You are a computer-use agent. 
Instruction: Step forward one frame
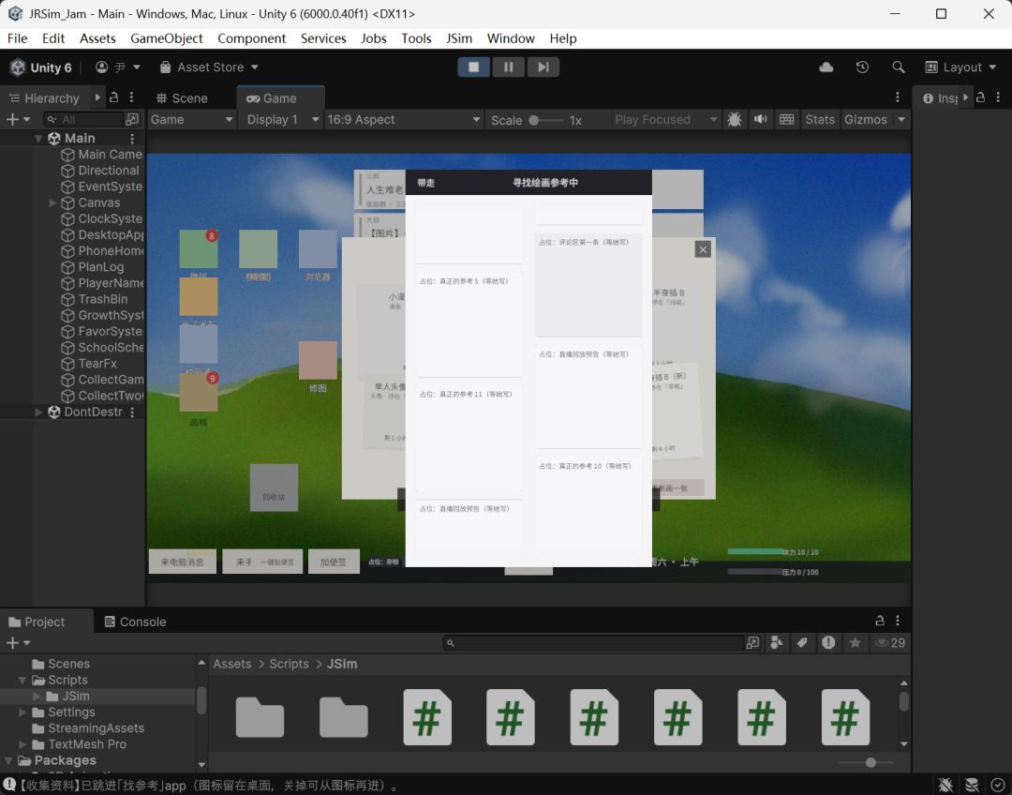pos(543,67)
